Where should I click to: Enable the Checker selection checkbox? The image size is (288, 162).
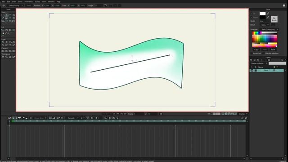tap(263, 54)
